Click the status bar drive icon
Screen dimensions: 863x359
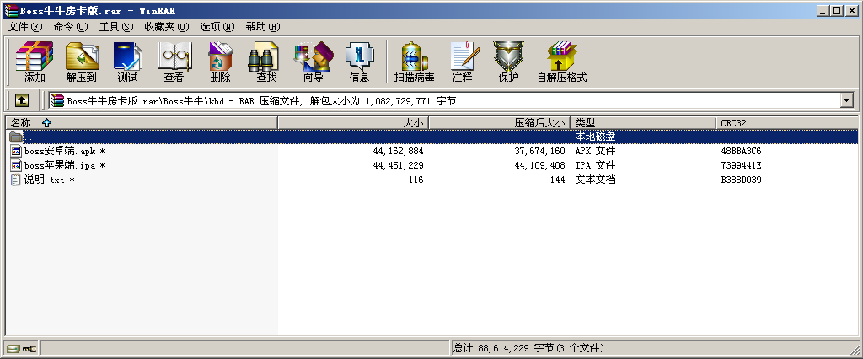(13, 348)
